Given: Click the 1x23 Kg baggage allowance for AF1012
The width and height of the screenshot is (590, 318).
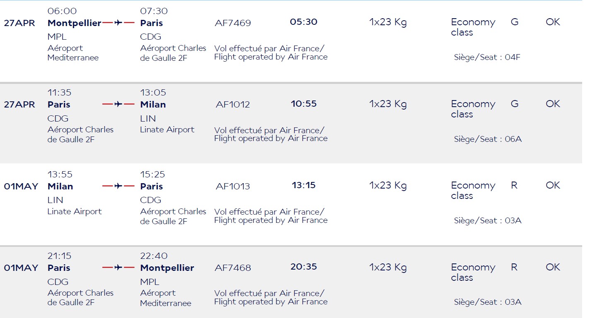Looking at the screenshot, I should (x=388, y=104).
